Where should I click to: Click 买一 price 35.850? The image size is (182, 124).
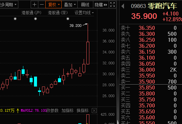point(147,88)
